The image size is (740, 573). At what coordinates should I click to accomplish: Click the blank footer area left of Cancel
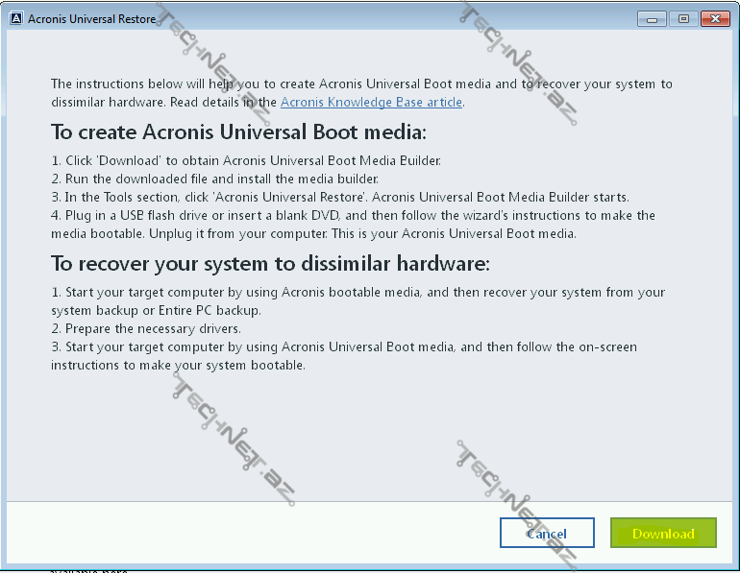pyautogui.click(x=250, y=534)
